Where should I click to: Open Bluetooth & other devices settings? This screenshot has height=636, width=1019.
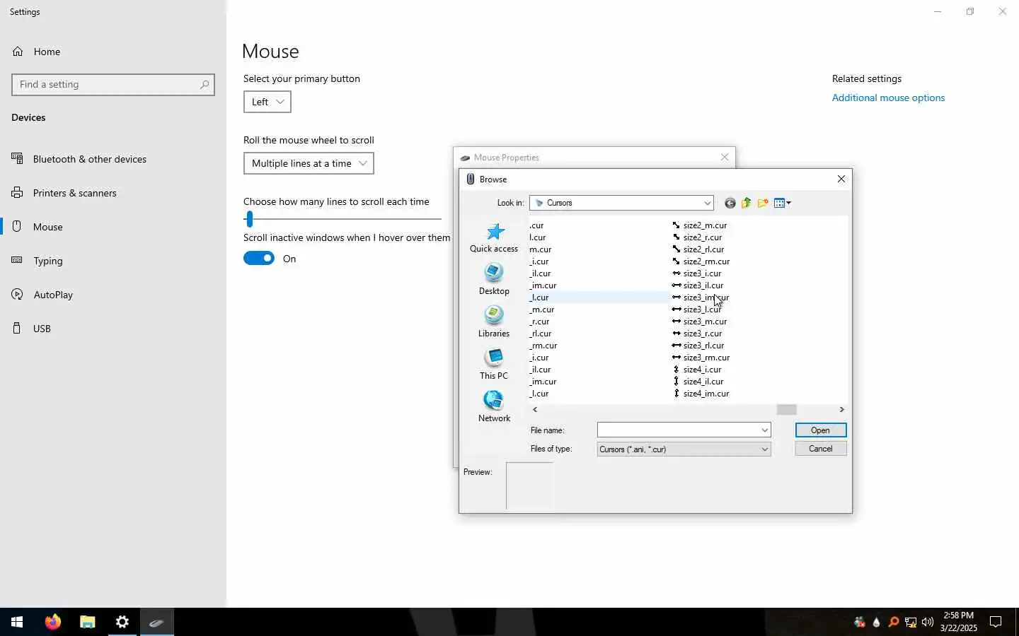(113, 159)
